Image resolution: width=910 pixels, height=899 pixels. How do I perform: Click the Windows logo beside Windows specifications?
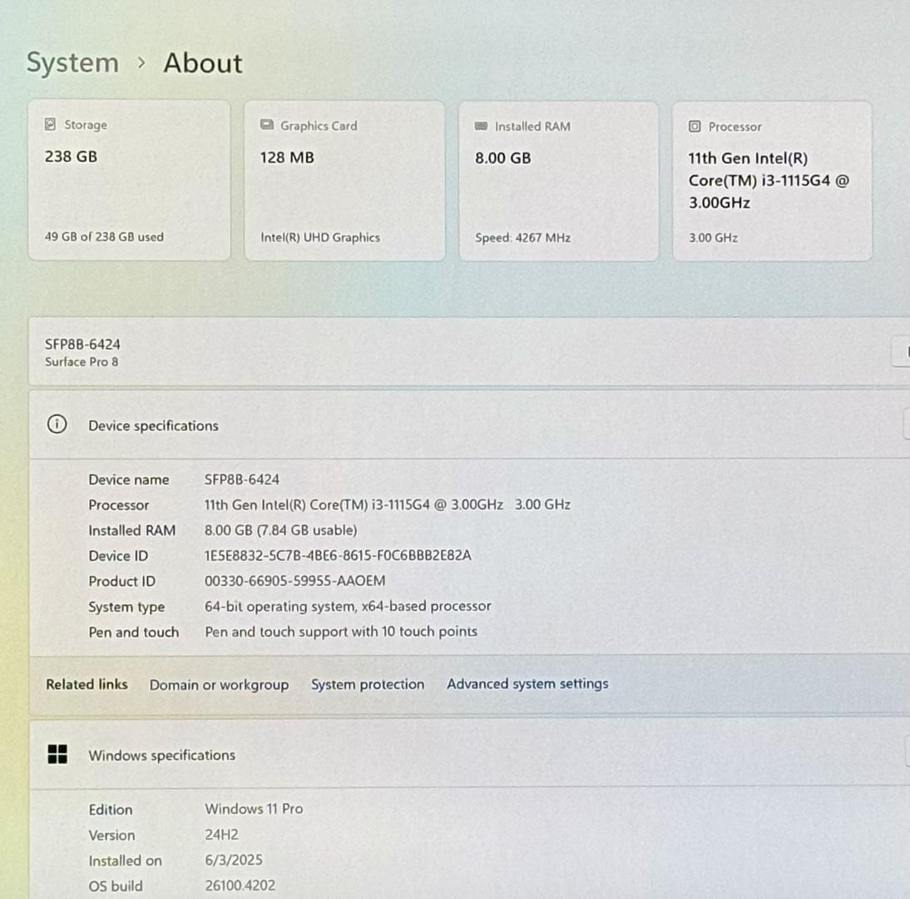point(57,754)
